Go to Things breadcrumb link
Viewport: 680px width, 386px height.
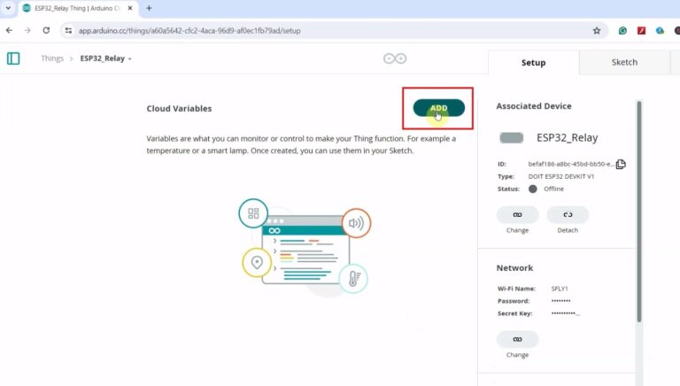point(52,59)
